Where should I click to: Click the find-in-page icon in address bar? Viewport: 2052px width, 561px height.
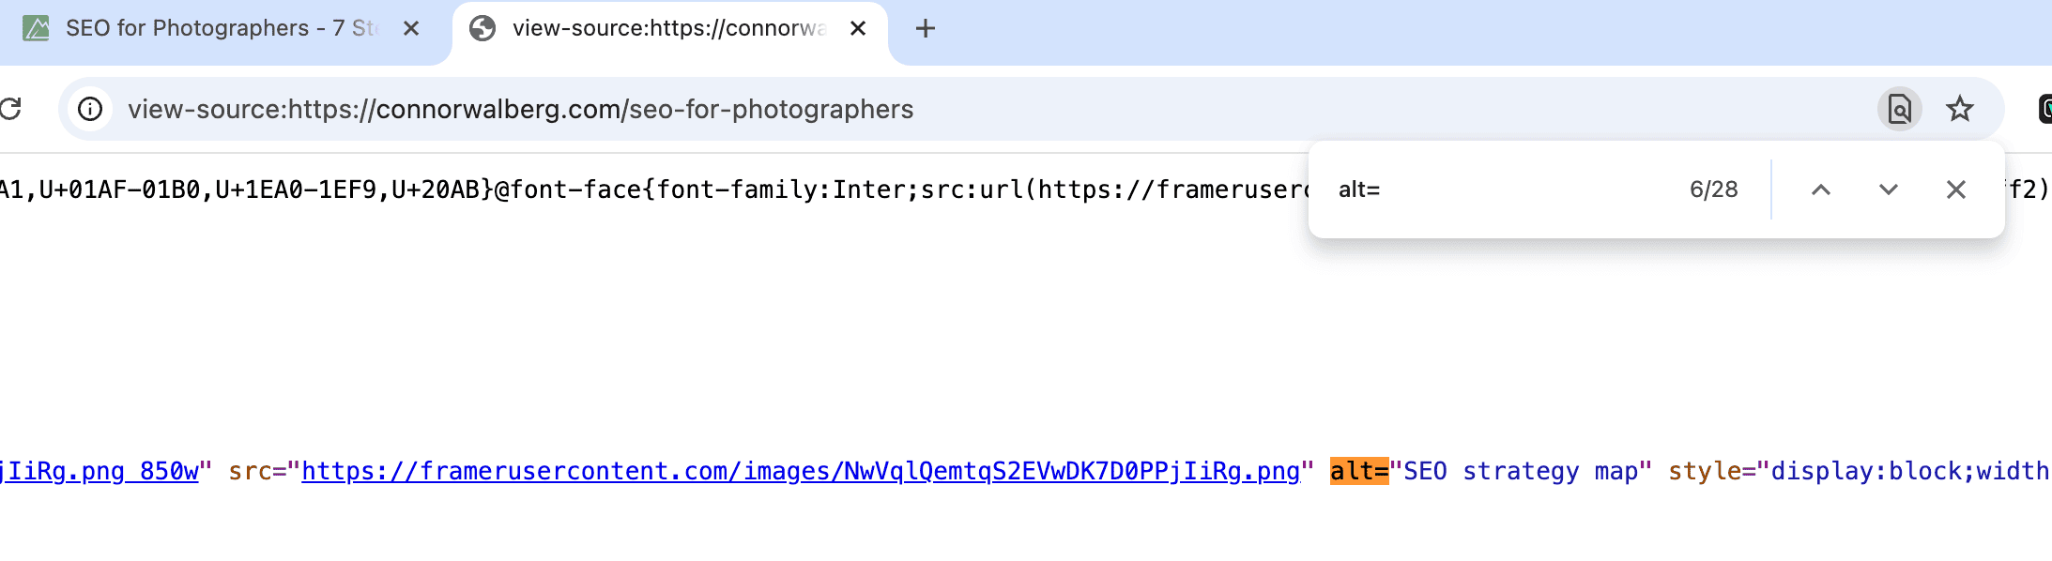coord(1899,109)
